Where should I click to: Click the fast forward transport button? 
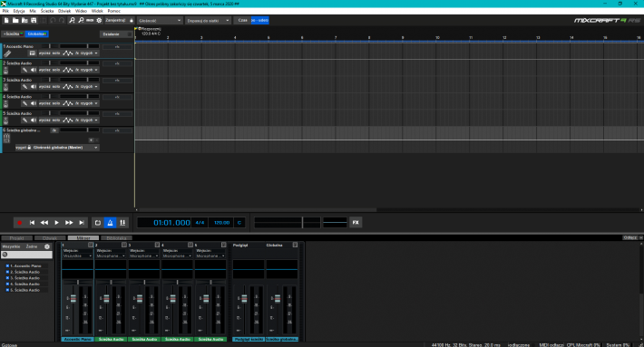pyautogui.click(x=69, y=223)
